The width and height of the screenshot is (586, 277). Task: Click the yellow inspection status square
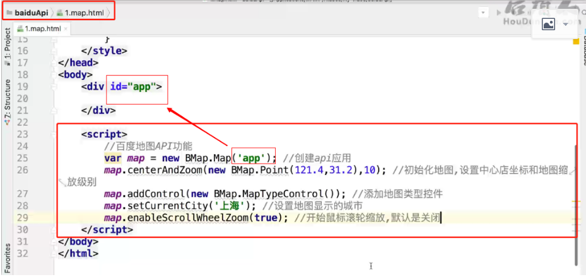click(x=575, y=42)
